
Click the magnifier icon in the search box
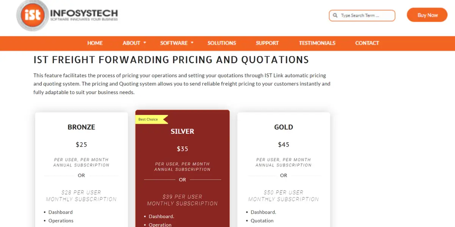[x=335, y=16]
